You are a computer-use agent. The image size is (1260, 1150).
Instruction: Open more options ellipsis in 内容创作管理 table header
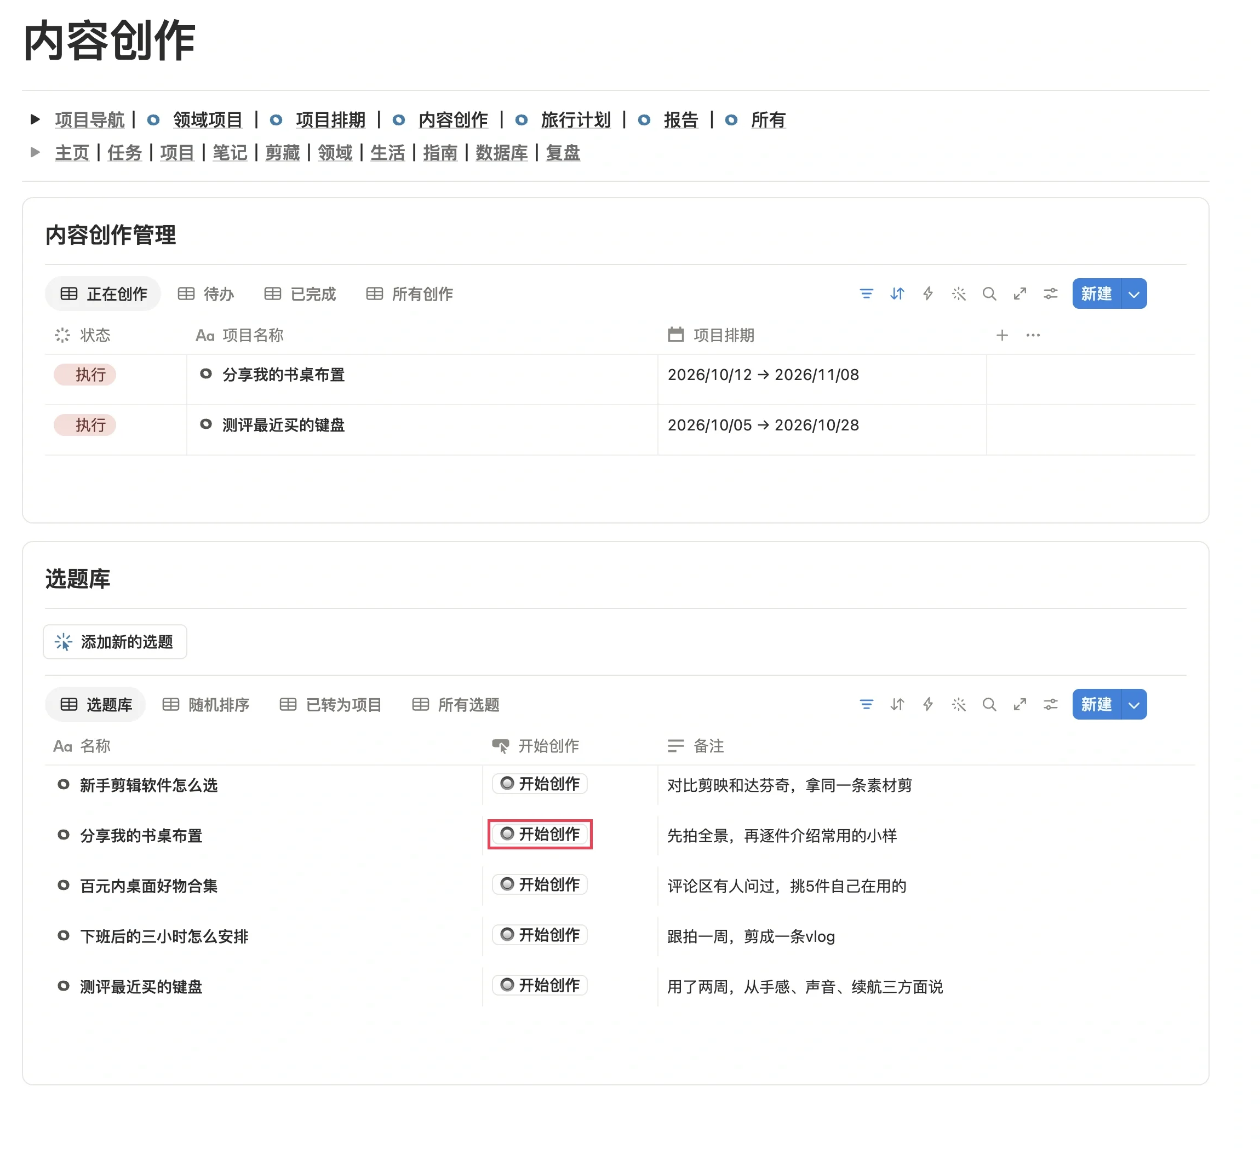tap(1033, 336)
